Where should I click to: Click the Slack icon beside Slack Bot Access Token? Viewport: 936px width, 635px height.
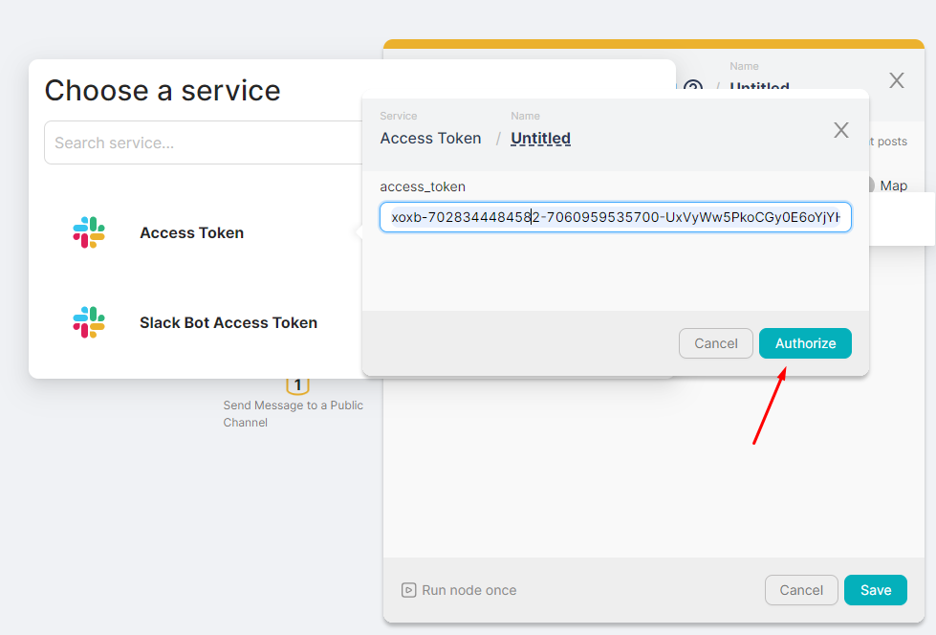88,322
